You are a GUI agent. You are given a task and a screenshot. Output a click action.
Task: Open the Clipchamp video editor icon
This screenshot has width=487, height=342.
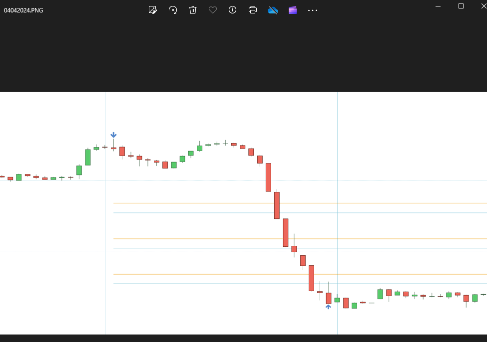pos(293,10)
